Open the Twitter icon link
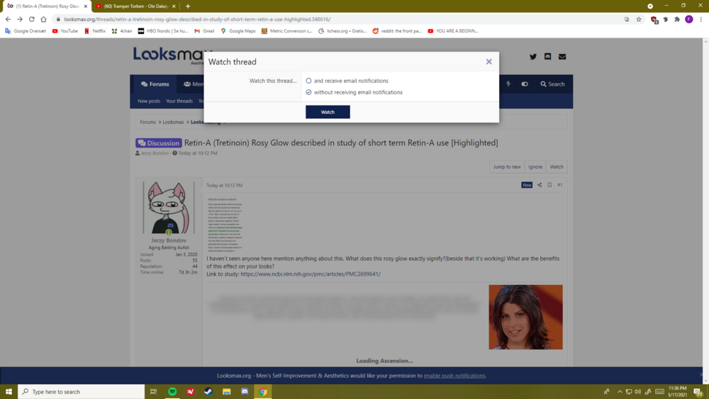 tap(533, 57)
